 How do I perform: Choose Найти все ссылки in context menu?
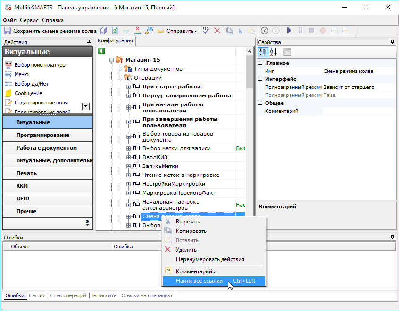click(214, 281)
